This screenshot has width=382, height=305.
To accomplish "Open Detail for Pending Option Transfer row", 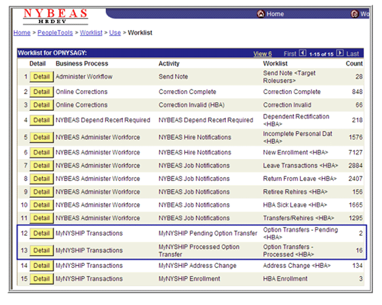I will point(41,233).
